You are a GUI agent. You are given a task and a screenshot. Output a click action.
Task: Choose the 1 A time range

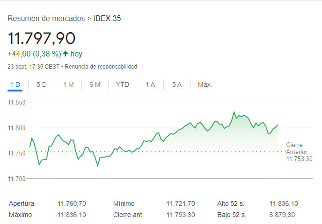pos(150,84)
